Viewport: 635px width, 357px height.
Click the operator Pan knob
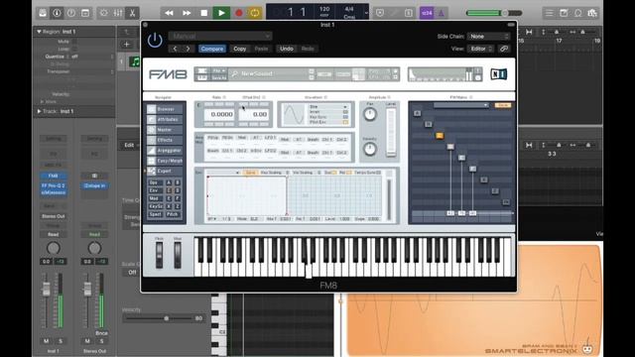[x=370, y=115]
